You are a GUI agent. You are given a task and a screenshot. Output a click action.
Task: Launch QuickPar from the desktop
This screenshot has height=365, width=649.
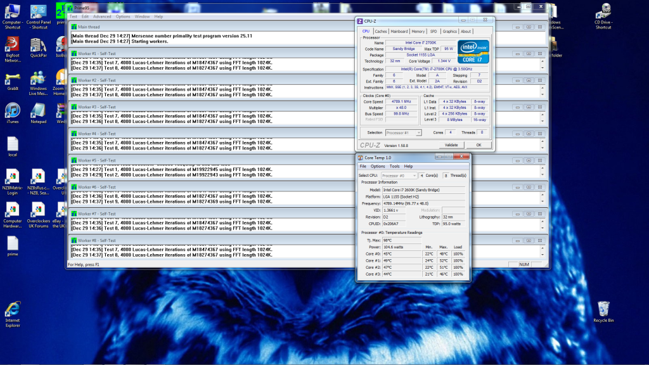point(38,44)
